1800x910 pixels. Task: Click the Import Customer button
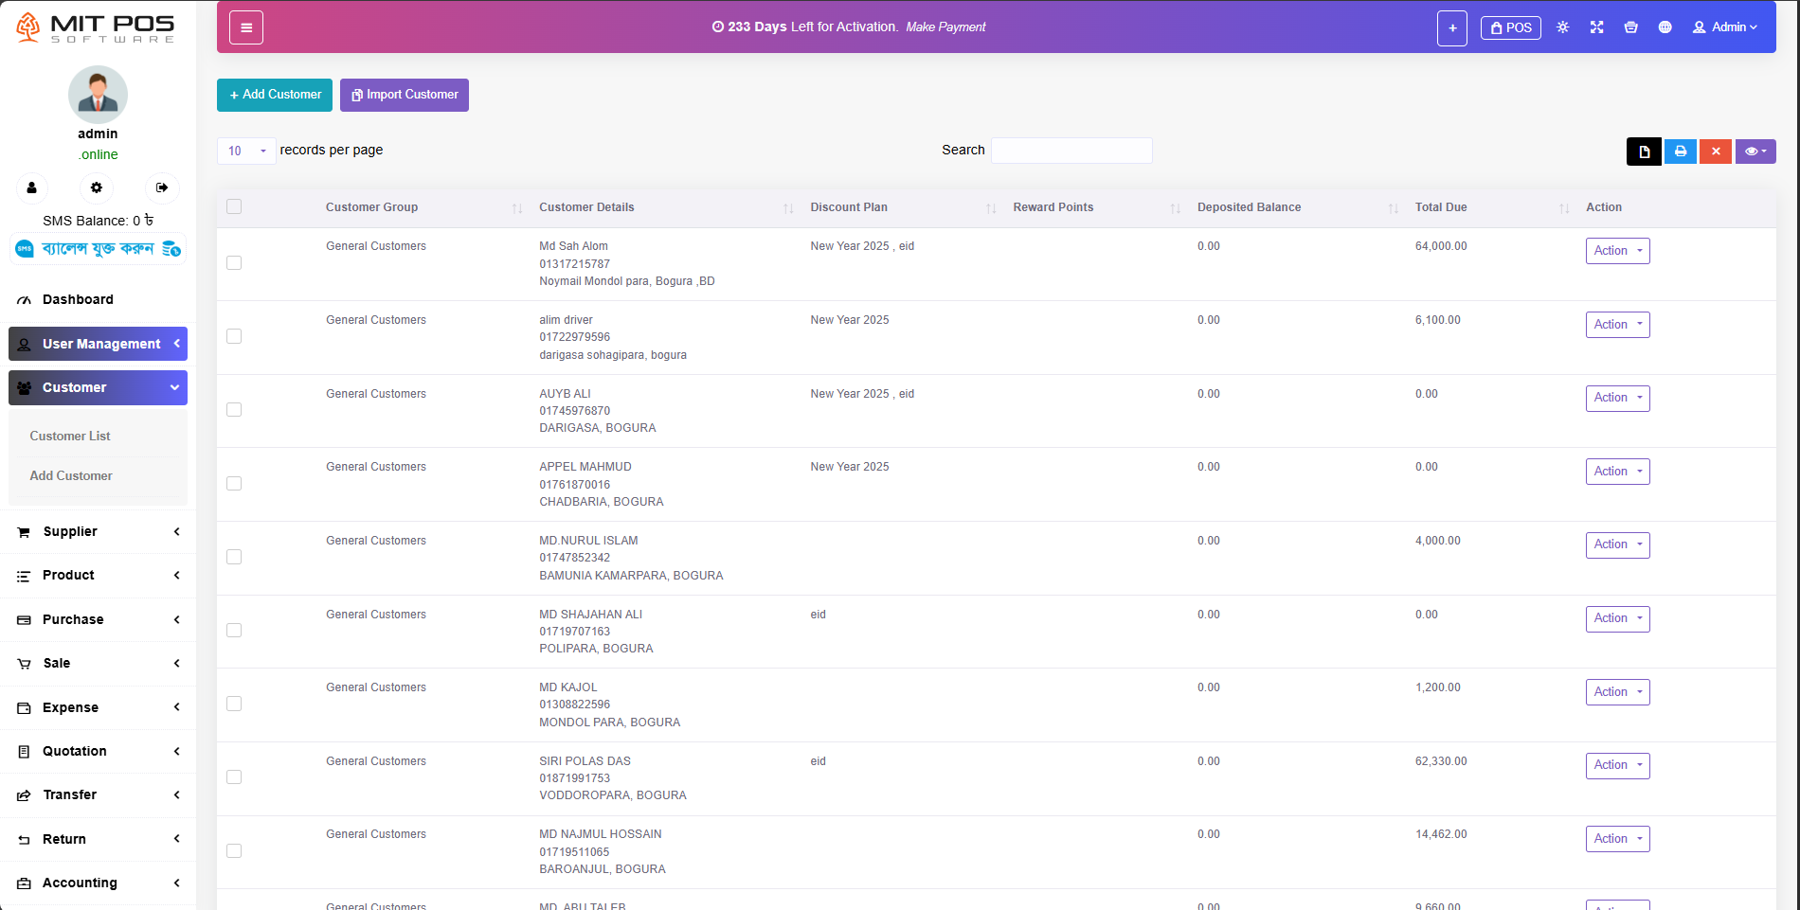click(405, 95)
